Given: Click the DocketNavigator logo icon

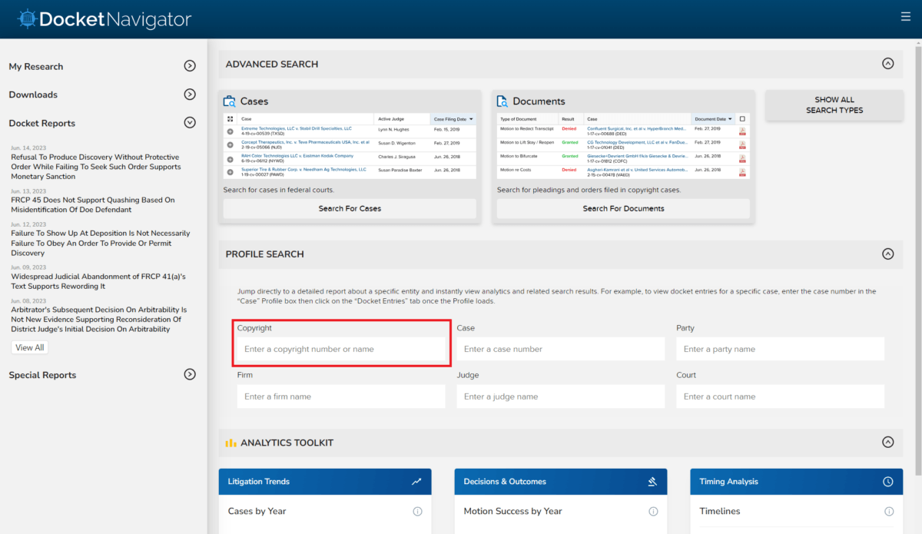Looking at the screenshot, I should (x=28, y=18).
